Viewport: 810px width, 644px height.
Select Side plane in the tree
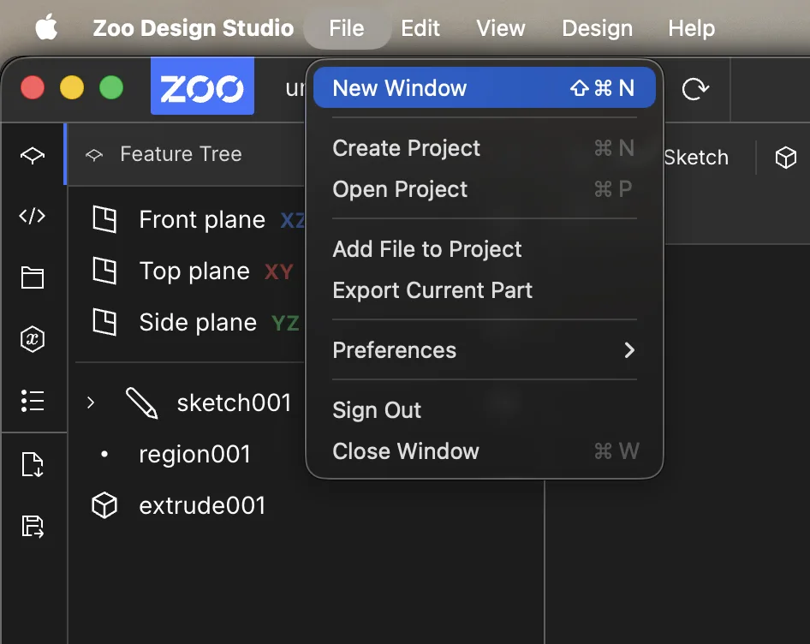(198, 323)
